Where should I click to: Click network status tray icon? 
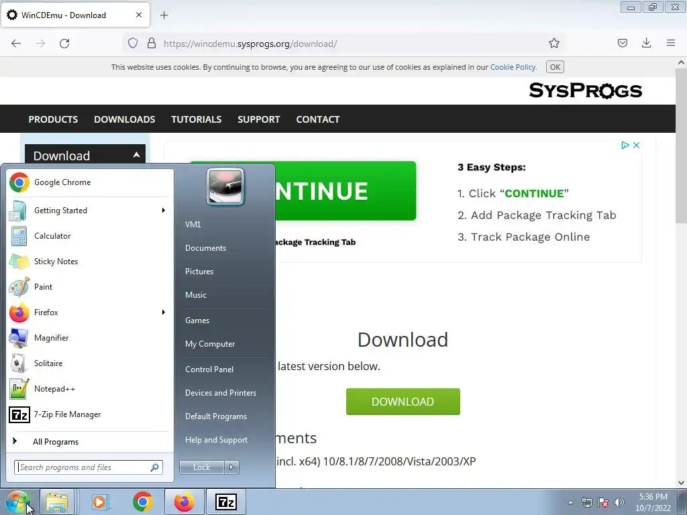click(x=586, y=502)
